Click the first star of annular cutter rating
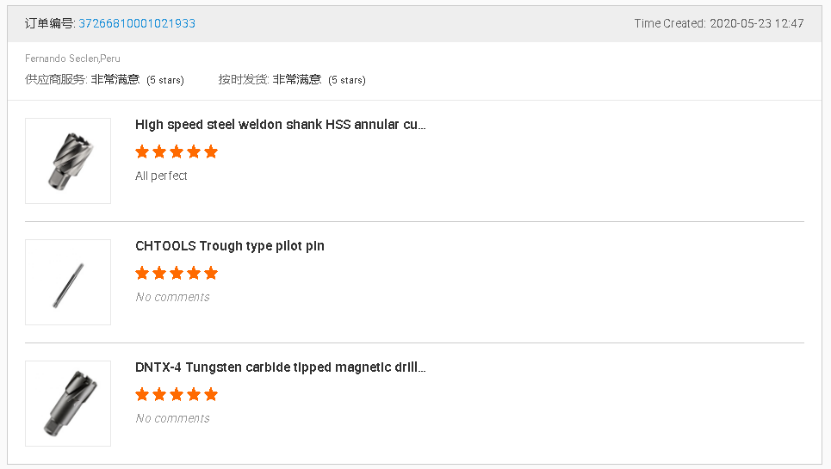 (x=142, y=151)
